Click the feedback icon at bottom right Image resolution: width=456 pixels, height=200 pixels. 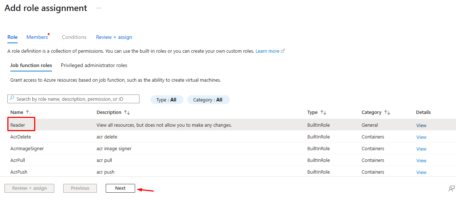pos(451,189)
